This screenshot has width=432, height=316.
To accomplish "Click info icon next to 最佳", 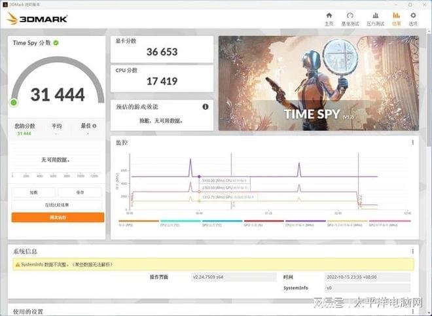I will click(x=94, y=126).
